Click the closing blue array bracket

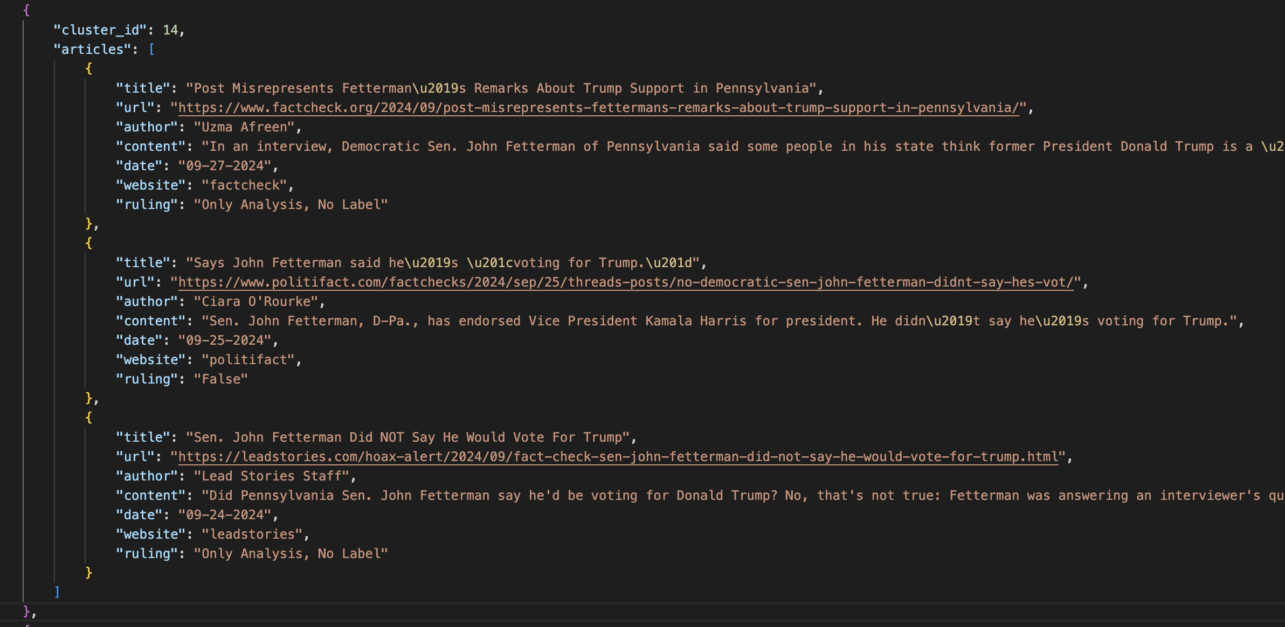pyautogui.click(x=57, y=592)
